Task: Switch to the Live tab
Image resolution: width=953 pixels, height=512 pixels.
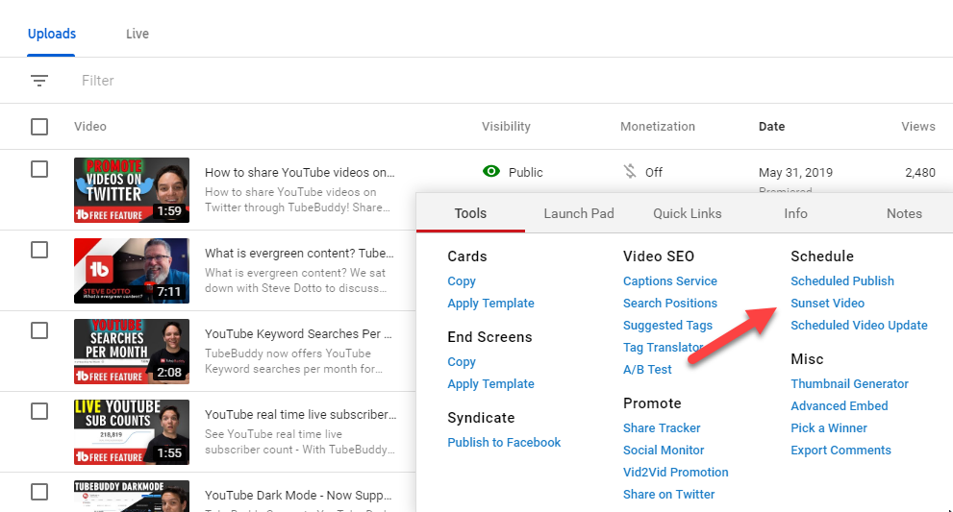Action: (x=138, y=34)
